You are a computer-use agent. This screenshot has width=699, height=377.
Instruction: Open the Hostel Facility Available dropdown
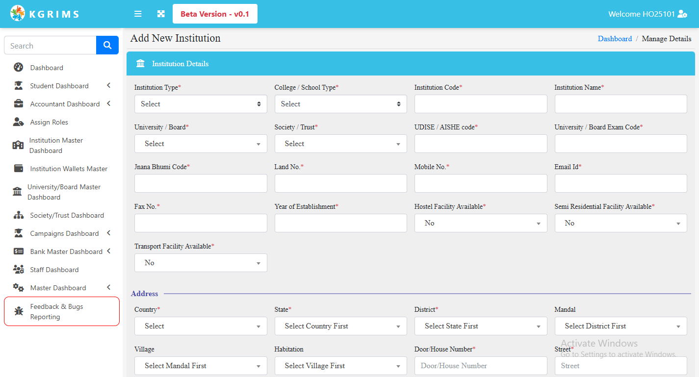[480, 223]
